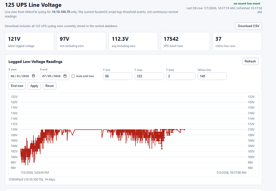The image size is (276, 191).
Task: Select the X end date text
Action: point(51,76)
